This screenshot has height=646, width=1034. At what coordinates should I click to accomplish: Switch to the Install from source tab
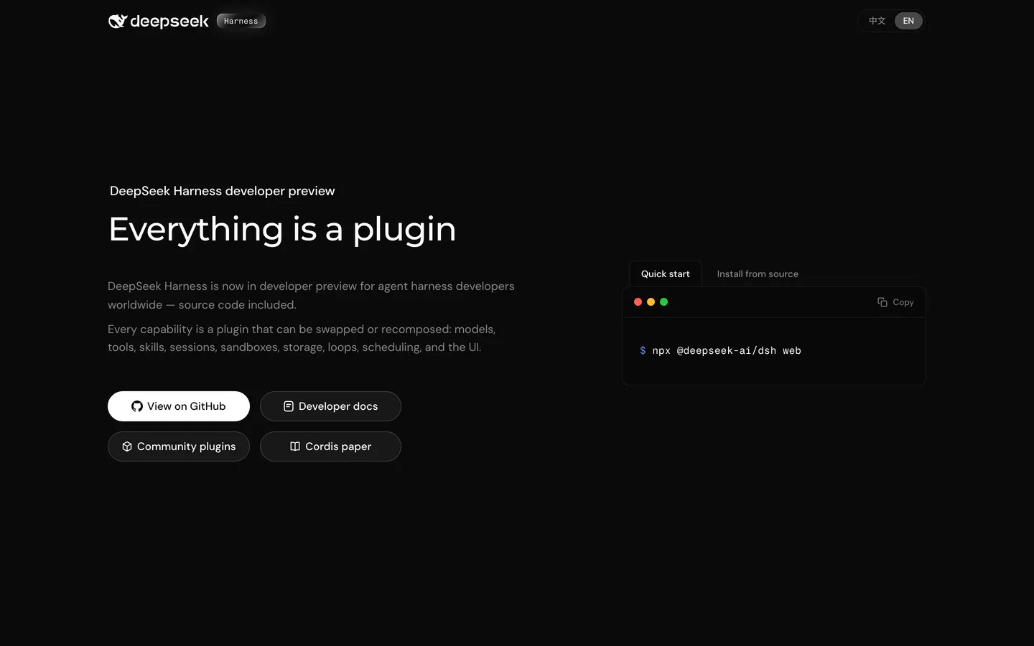point(758,274)
